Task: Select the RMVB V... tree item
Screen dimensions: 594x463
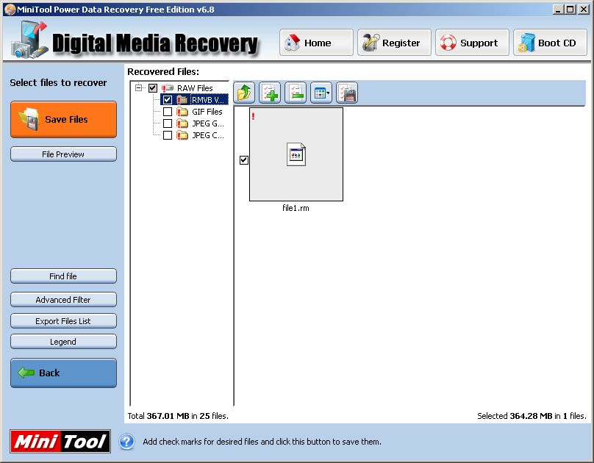Action: pos(209,100)
